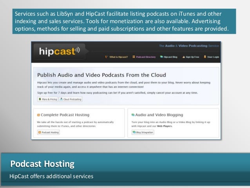
Task: Open the Sign Up Free nav link
Action: click(192, 57)
